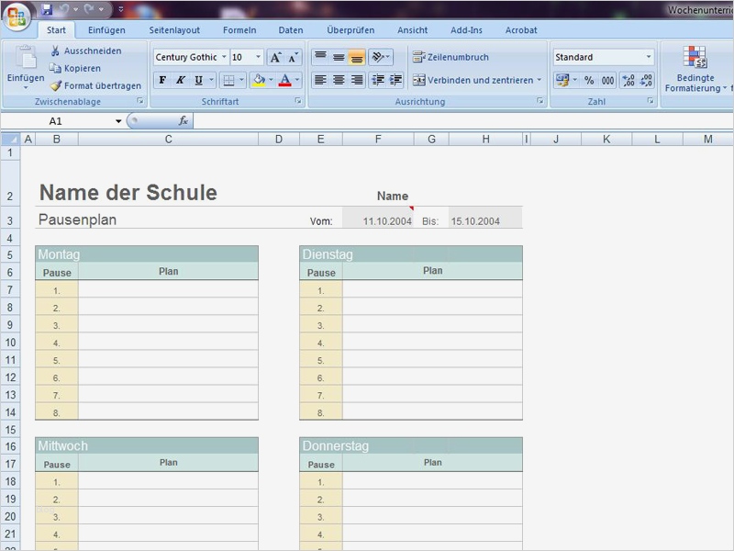Increase decimal places

coord(628,80)
